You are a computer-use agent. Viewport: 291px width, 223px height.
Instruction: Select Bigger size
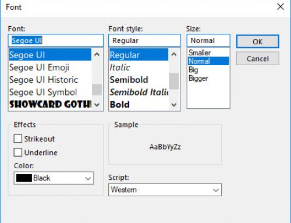pyautogui.click(x=208, y=78)
